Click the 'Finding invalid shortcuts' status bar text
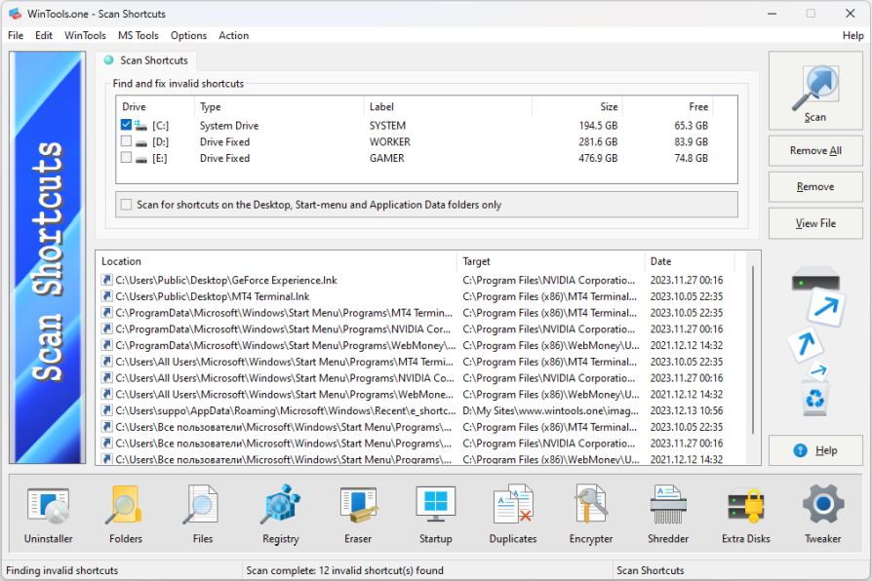This screenshot has height=581, width=872. [62, 570]
